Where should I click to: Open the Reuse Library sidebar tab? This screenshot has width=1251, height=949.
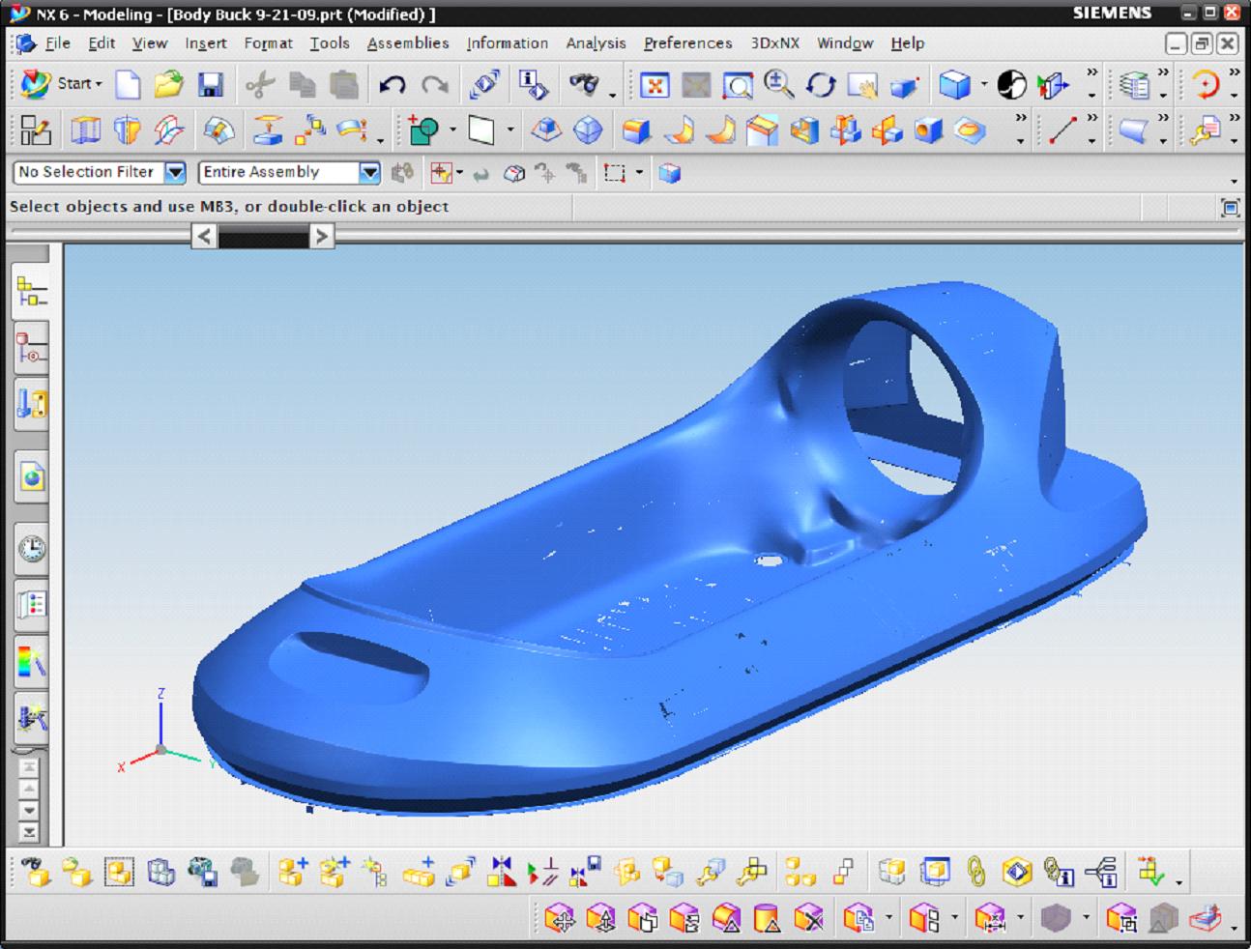pyautogui.click(x=32, y=404)
